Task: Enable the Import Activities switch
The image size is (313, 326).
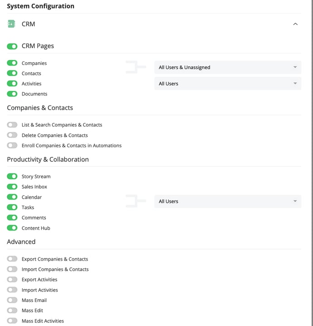Action: tap(12, 290)
